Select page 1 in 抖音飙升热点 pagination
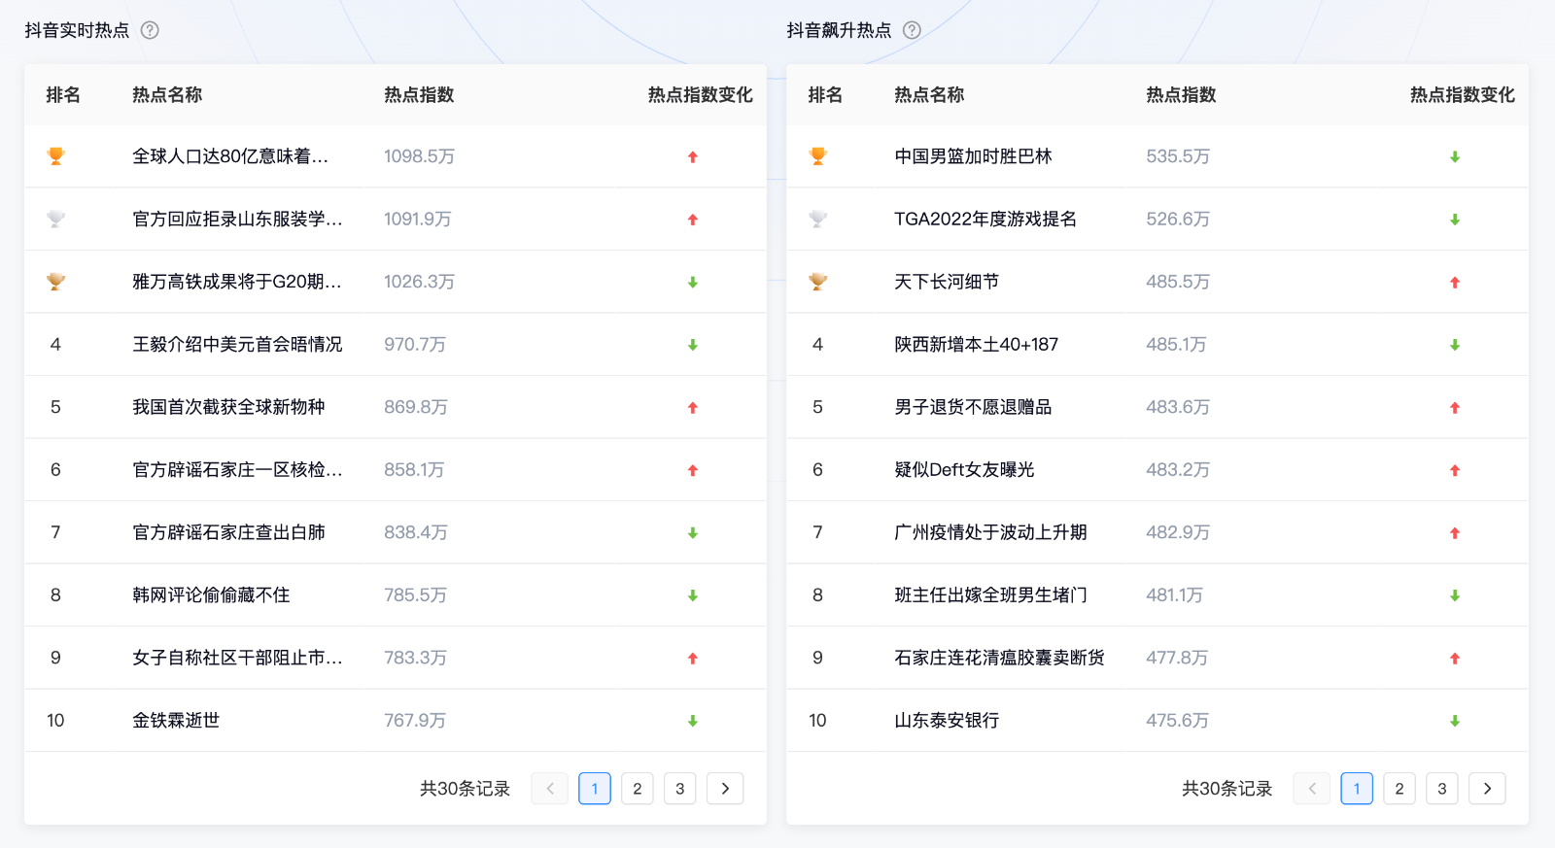Screen dimensions: 1555x848 (1357, 789)
